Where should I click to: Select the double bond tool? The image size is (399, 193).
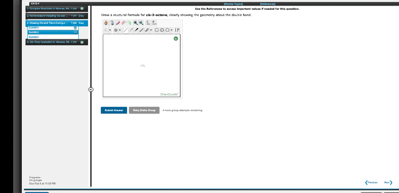141,30
